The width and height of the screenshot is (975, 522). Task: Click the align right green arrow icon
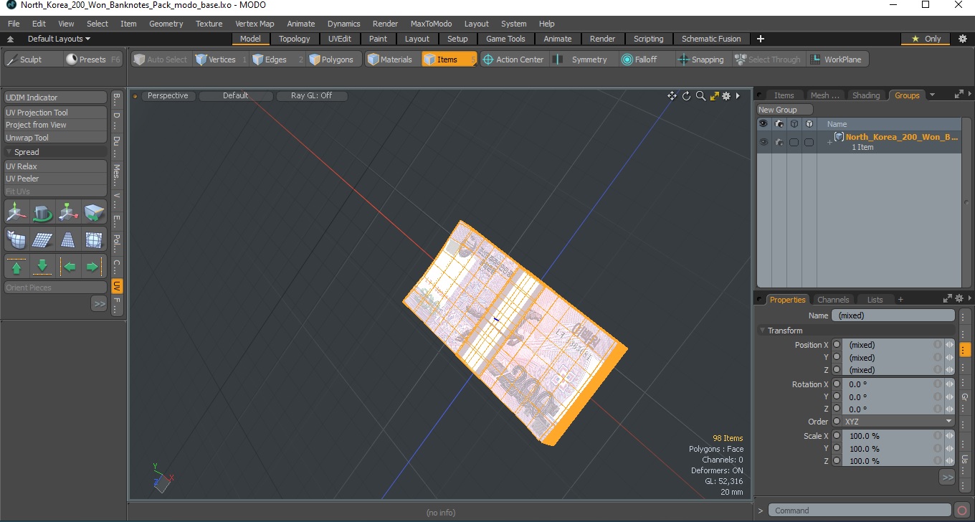pos(94,266)
